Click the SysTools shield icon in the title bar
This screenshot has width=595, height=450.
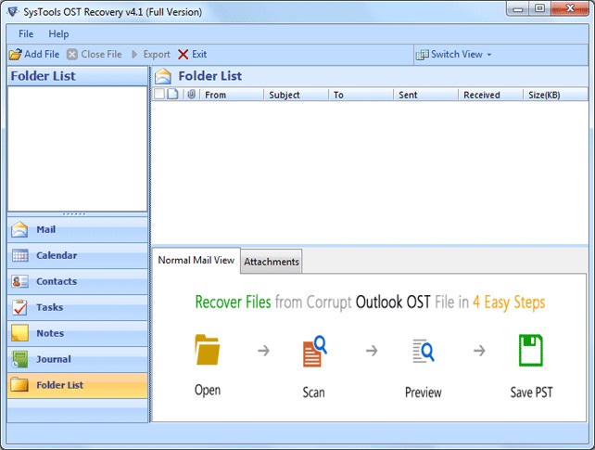pos(13,12)
